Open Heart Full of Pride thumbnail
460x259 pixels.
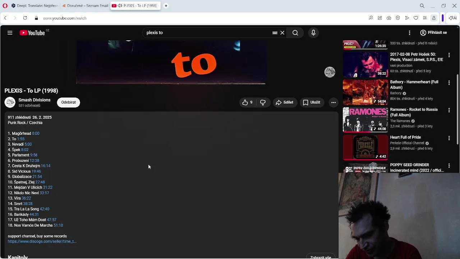[x=365, y=148]
